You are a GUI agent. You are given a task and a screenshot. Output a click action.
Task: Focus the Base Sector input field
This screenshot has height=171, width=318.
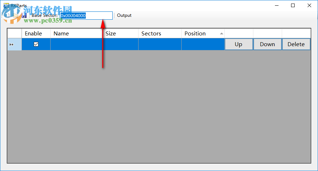point(86,15)
